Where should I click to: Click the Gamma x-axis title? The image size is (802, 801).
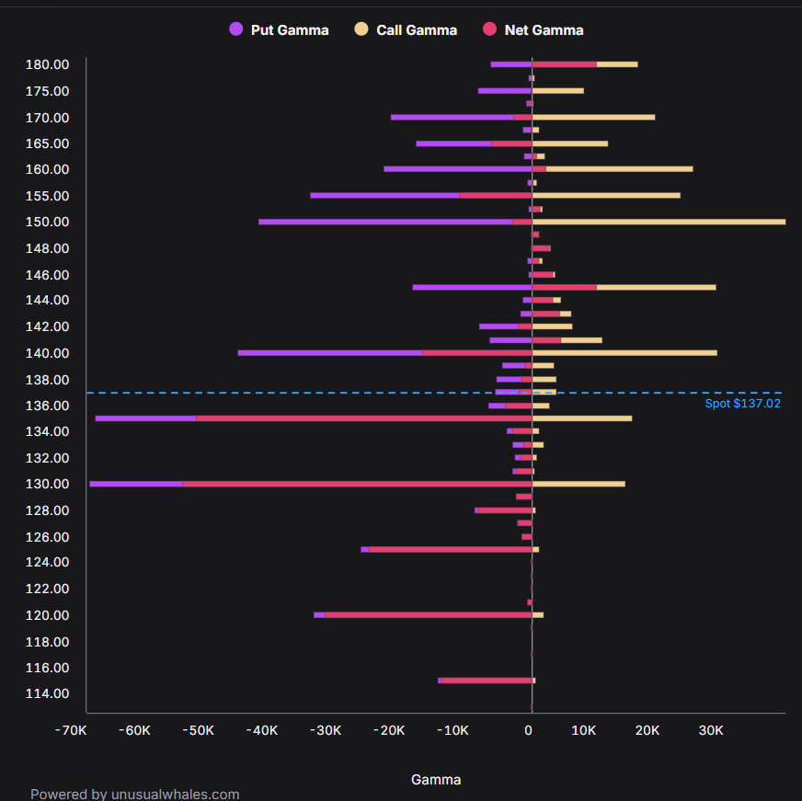[436, 780]
